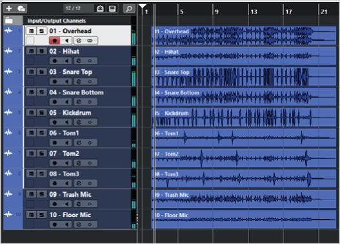Solo the 05 - Kickdrum track
Screen dimensions: 340x244
tap(41, 112)
